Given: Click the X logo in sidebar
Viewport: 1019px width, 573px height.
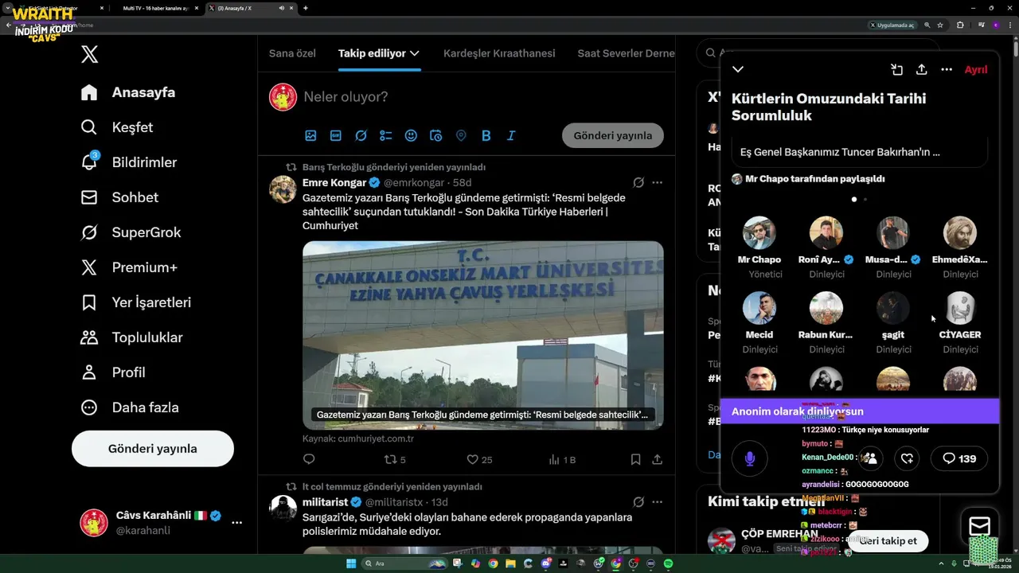Looking at the screenshot, I should coord(89,54).
